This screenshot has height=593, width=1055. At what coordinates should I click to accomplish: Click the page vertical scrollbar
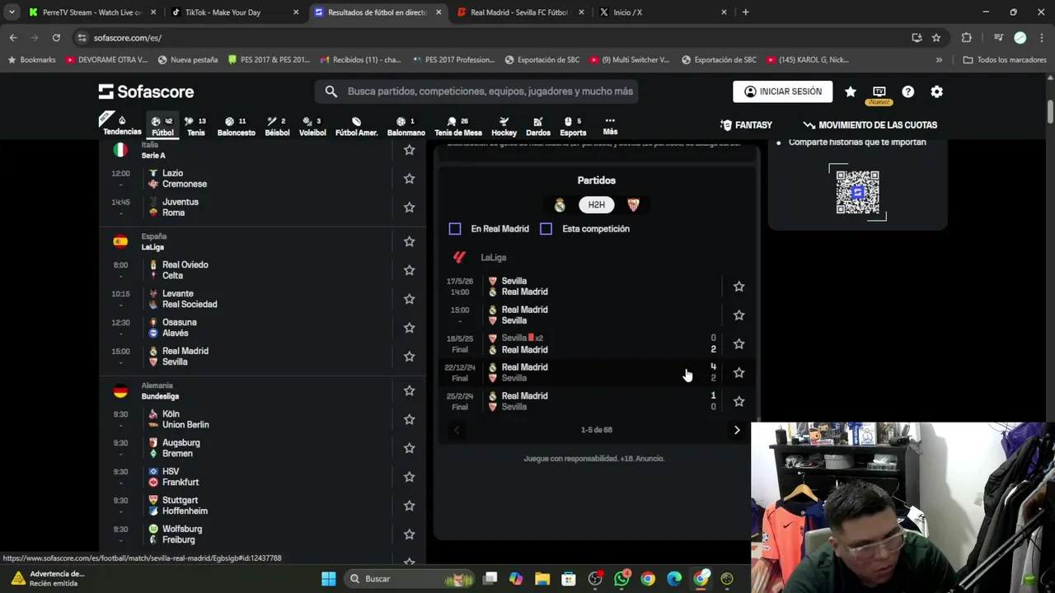[x=1050, y=111]
